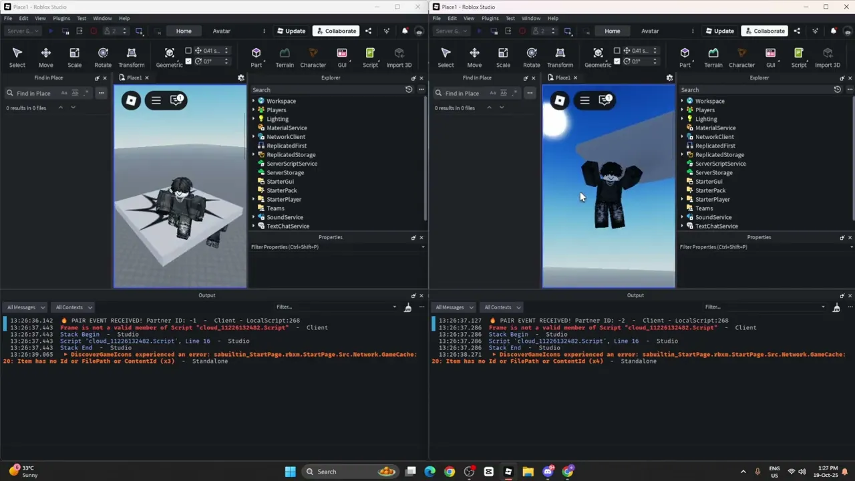Expand Players in left Explorer
Screen dimensions: 855x481
[254, 110]
